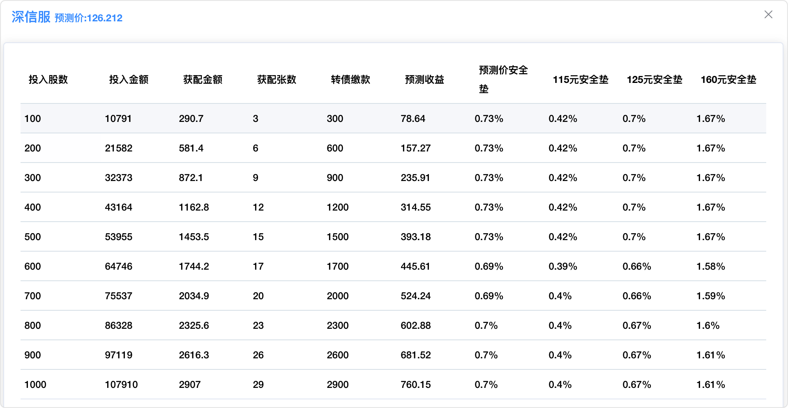The image size is (788, 408).
Task: Select the 581.4 allocated amount cell
Action: pyautogui.click(x=191, y=148)
